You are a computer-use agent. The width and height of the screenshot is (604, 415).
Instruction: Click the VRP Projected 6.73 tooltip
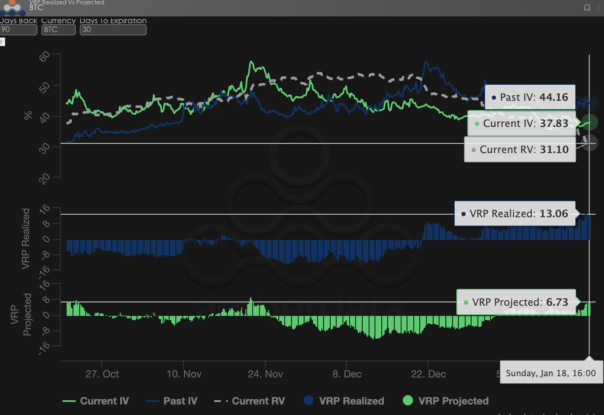[516, 302]
